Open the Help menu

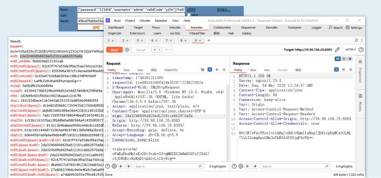click(187, 21)
